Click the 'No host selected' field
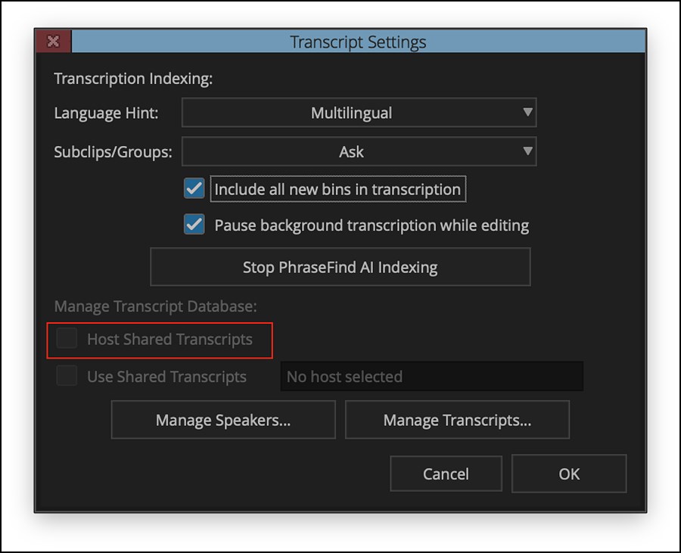This screenshot has width=681, height=553. point(431,377)
